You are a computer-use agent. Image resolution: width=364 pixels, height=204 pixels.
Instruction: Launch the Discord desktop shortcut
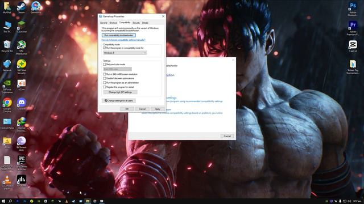(22, 104)
